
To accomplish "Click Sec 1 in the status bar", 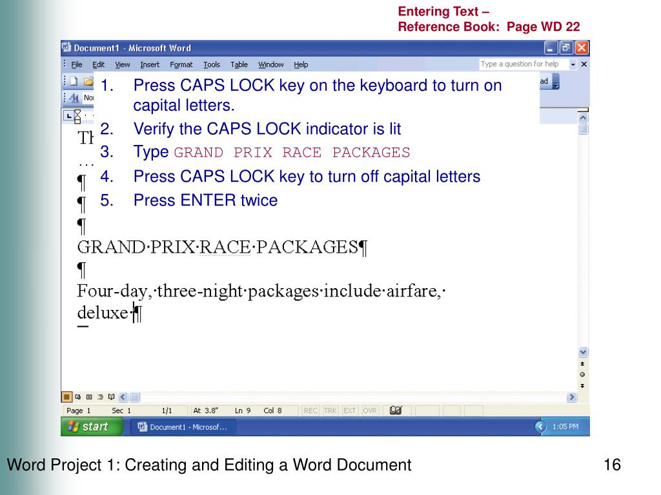I will [121, 411].
